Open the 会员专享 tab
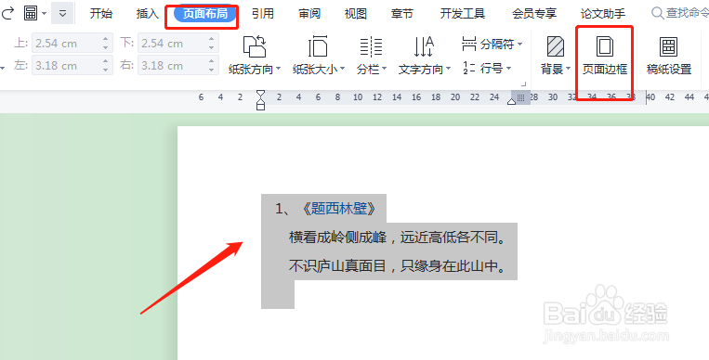The height and width of the screenshot is (360, 709). (x=534, y=14)
